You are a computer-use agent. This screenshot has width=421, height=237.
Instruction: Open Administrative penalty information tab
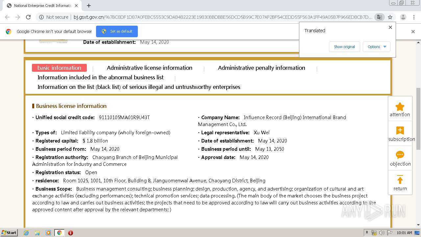click(261, 68)
